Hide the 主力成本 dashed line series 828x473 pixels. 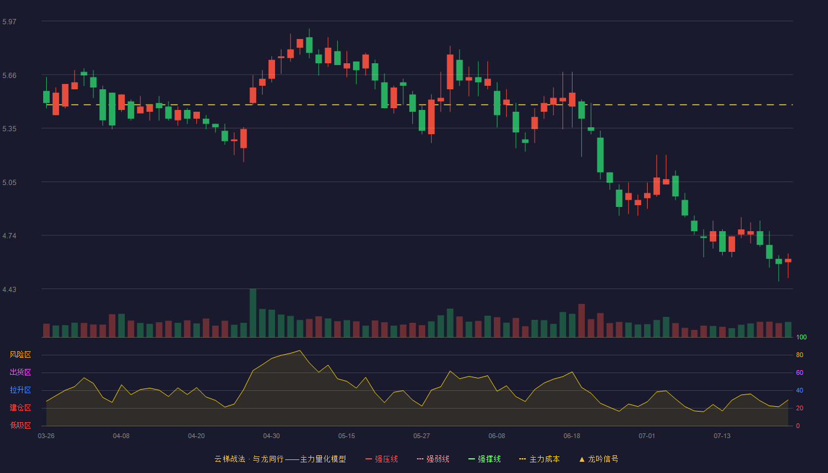(539, 459)
